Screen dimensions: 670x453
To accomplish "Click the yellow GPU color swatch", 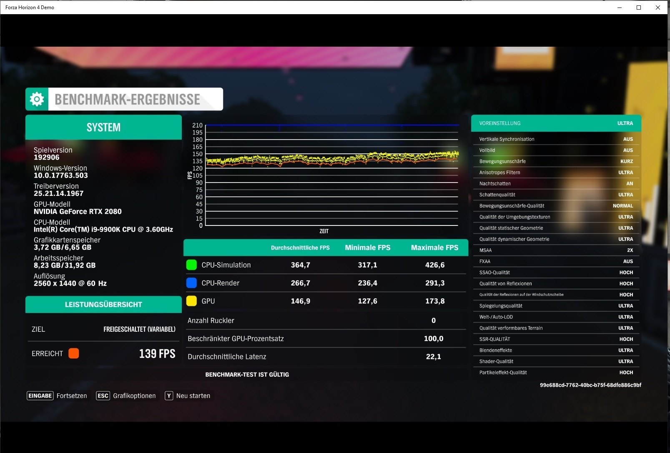I will click(x=191, y=301).
